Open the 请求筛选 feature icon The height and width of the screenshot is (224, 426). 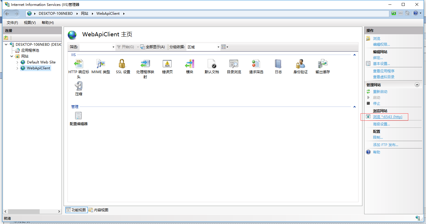coord(256,64)
